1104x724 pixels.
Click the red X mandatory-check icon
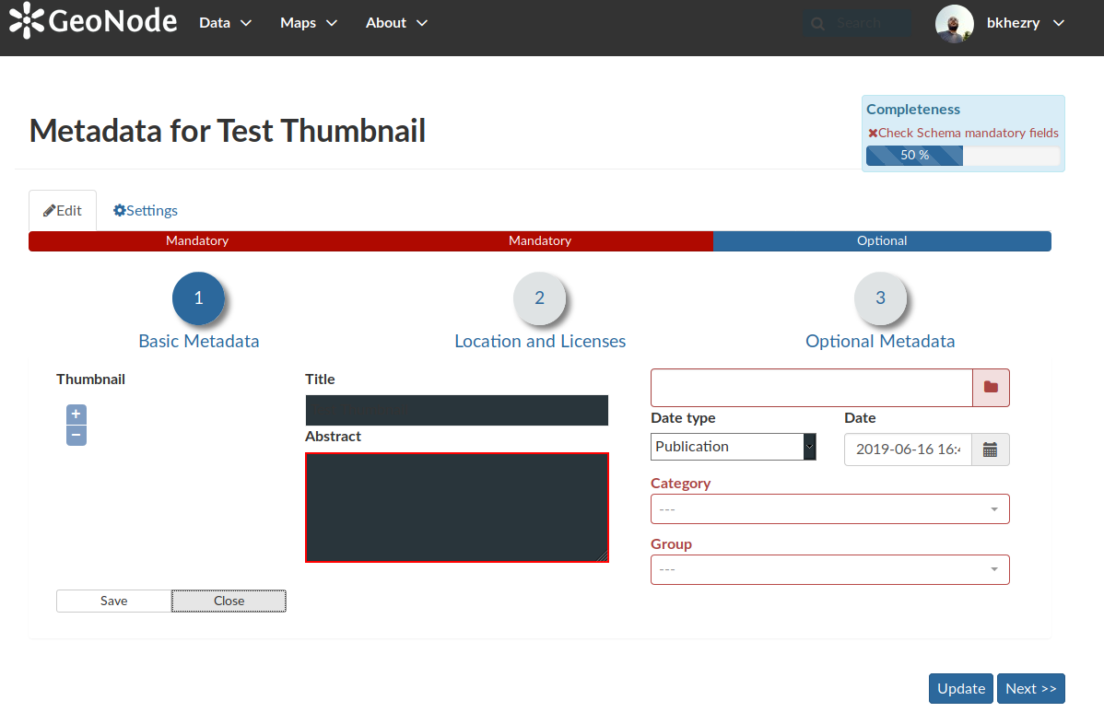[x=873, y=133]
